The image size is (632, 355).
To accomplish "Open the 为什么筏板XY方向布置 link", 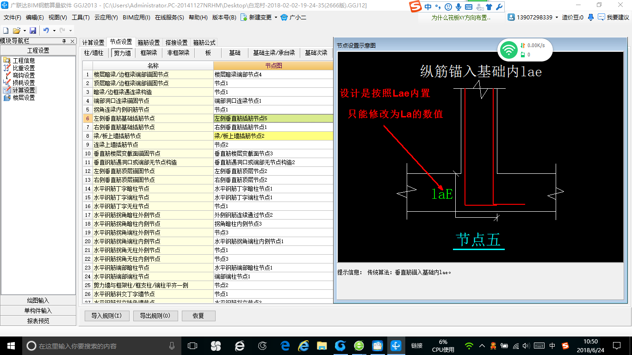I will (x=461, y=18).
